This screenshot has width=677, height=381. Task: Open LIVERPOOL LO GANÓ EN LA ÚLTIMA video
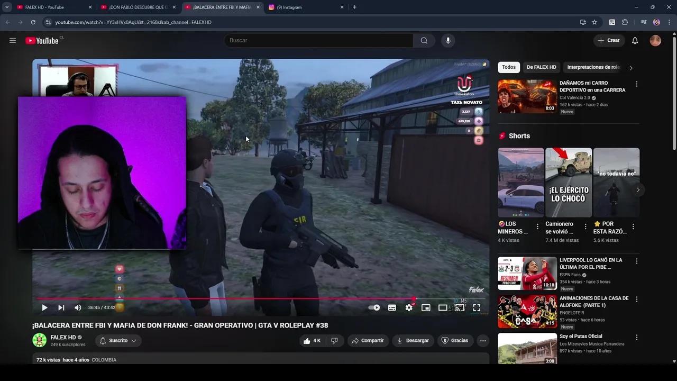coord(591,264)
